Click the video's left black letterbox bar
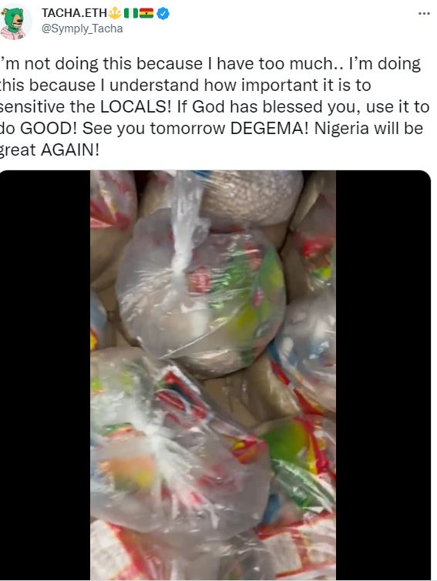The height and width of the screenshot is (581, 437). (45, 375)
